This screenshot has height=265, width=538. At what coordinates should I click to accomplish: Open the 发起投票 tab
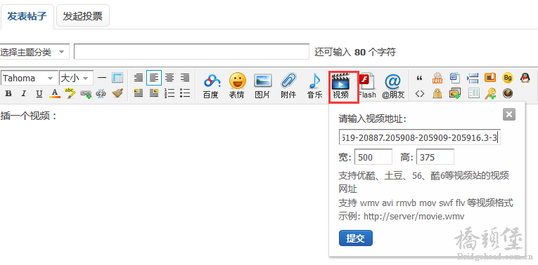point(83,15)
